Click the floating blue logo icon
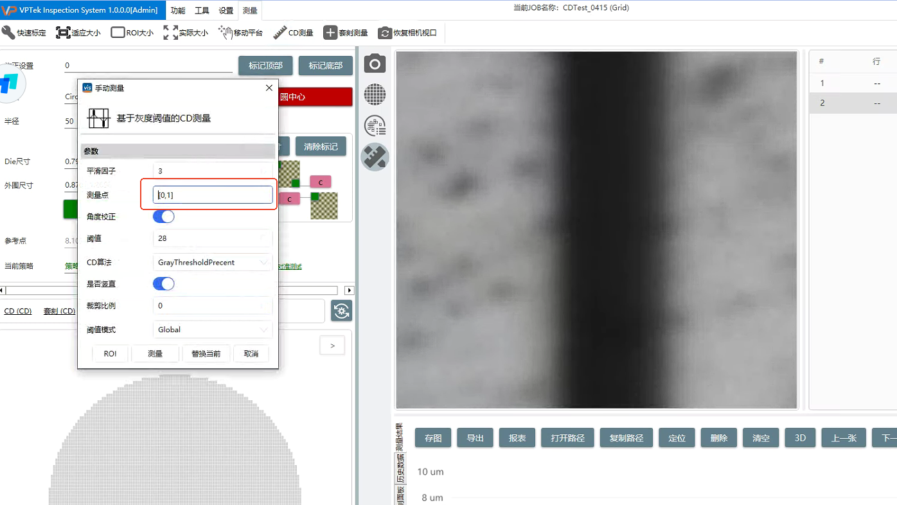 click(x=10, y=84)
